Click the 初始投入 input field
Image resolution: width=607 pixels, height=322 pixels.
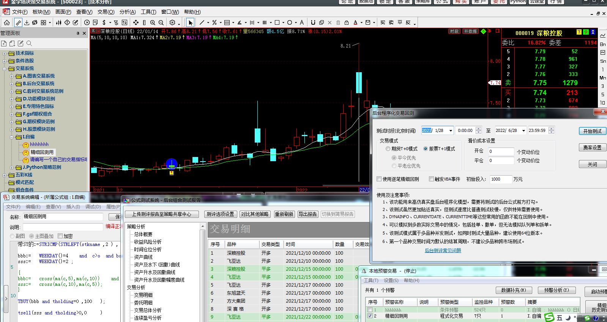point(500,179)
